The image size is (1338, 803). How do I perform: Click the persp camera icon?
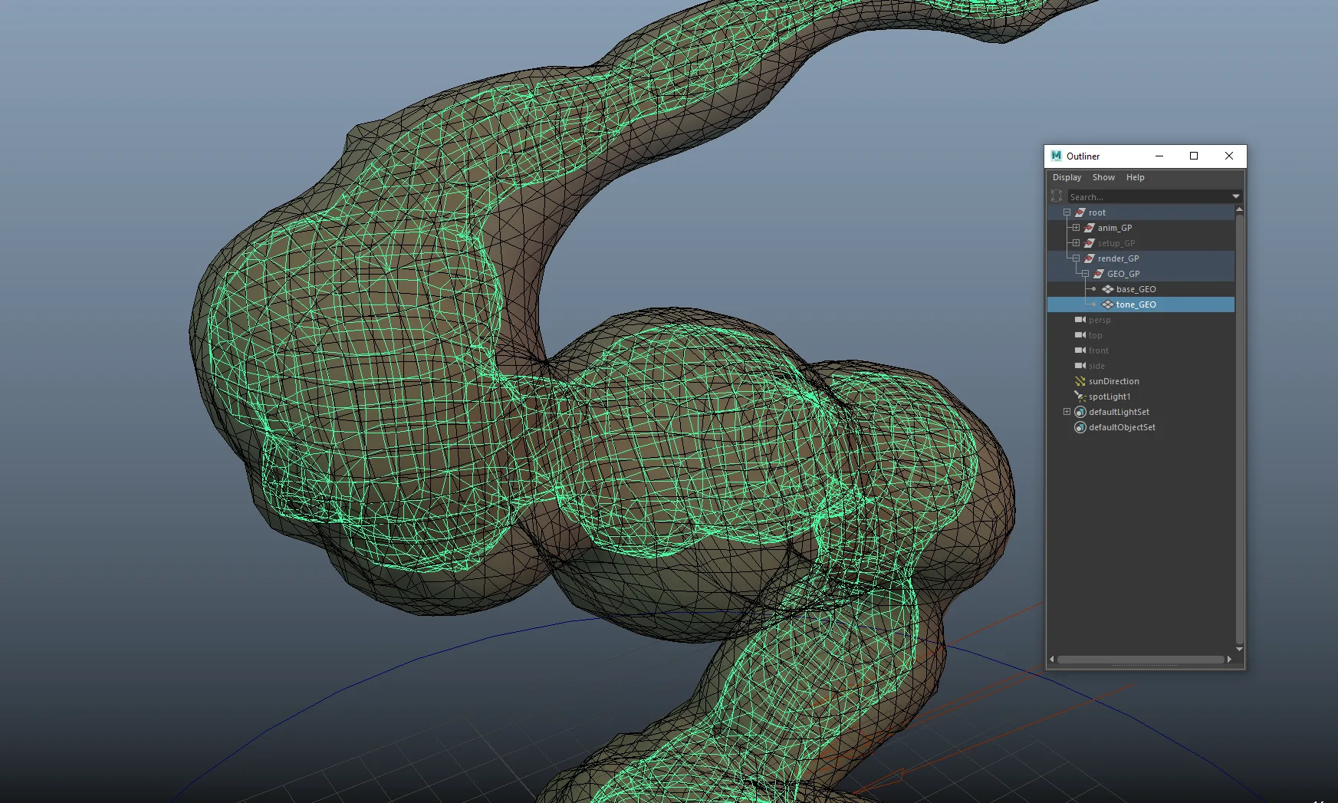pyautogui.click(x=1080, y=320)
